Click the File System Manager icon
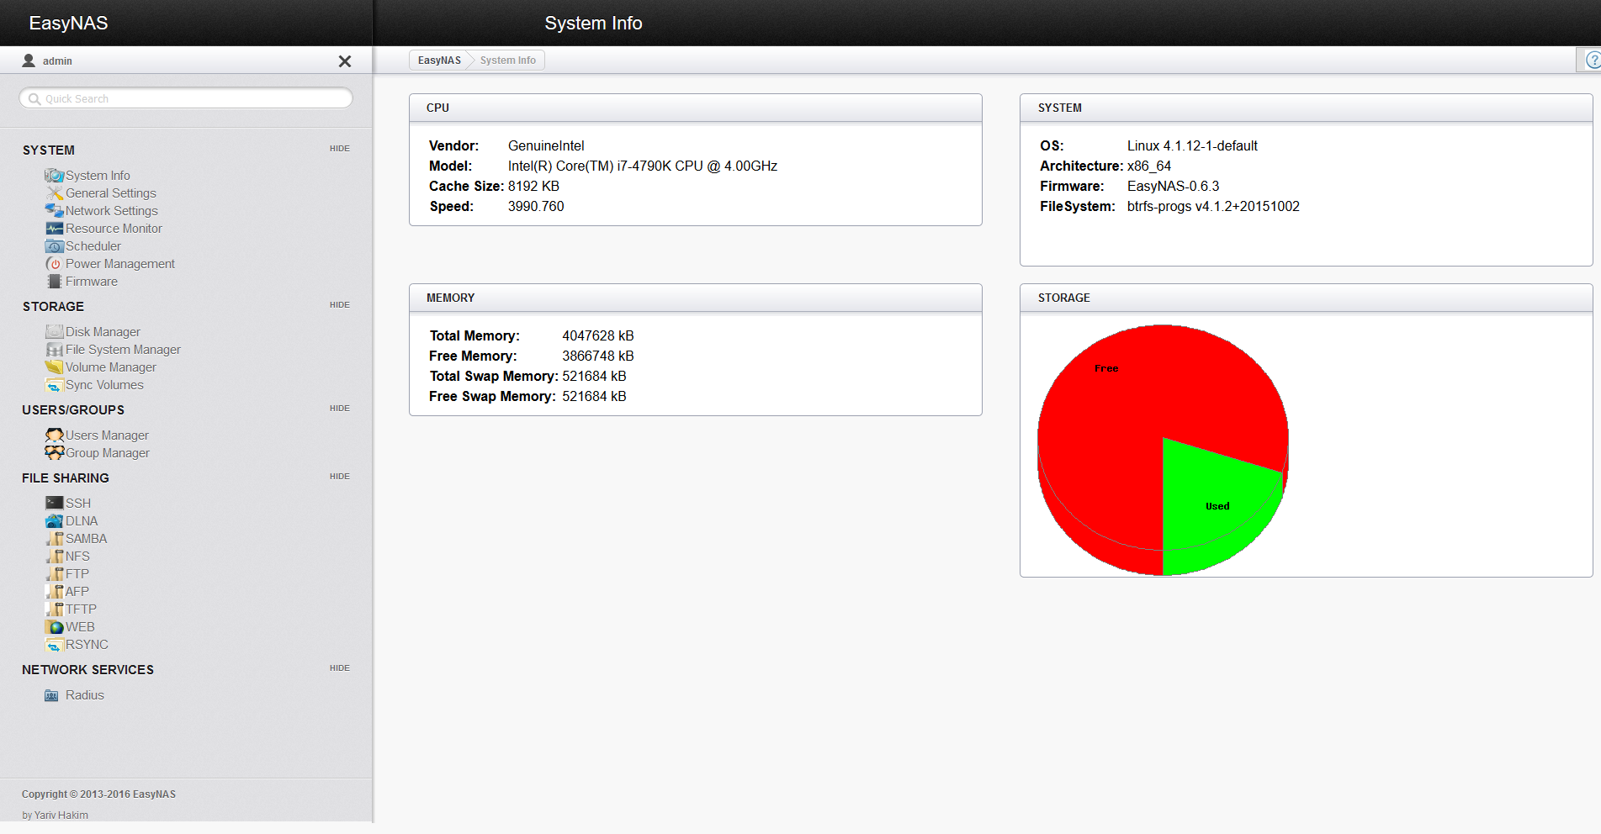 tap(55, 350)
